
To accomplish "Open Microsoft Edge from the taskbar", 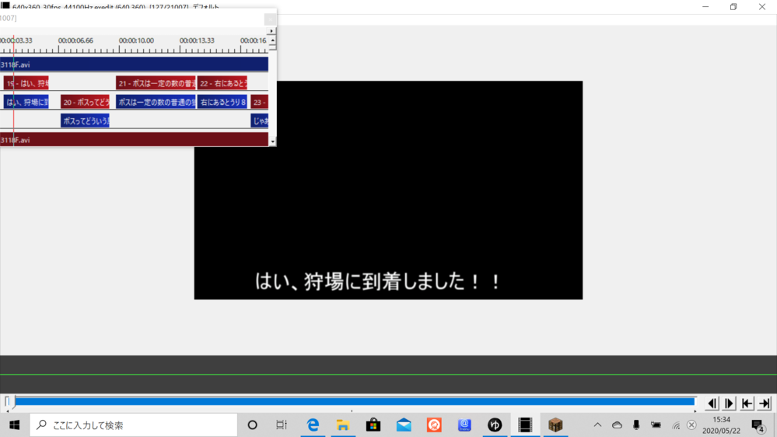I will [313, 425].
